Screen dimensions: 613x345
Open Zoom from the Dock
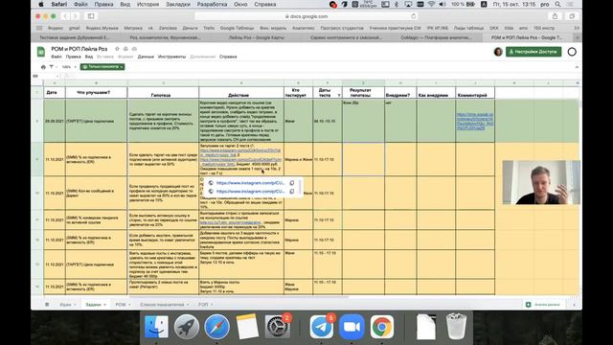pyautogui.click(x=352, y=327)
